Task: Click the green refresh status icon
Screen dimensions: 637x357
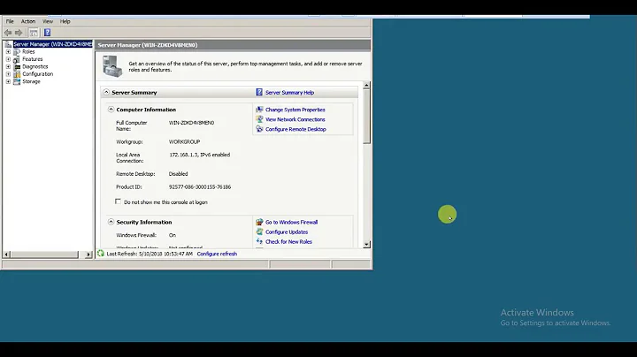Action: coord(101,254)
